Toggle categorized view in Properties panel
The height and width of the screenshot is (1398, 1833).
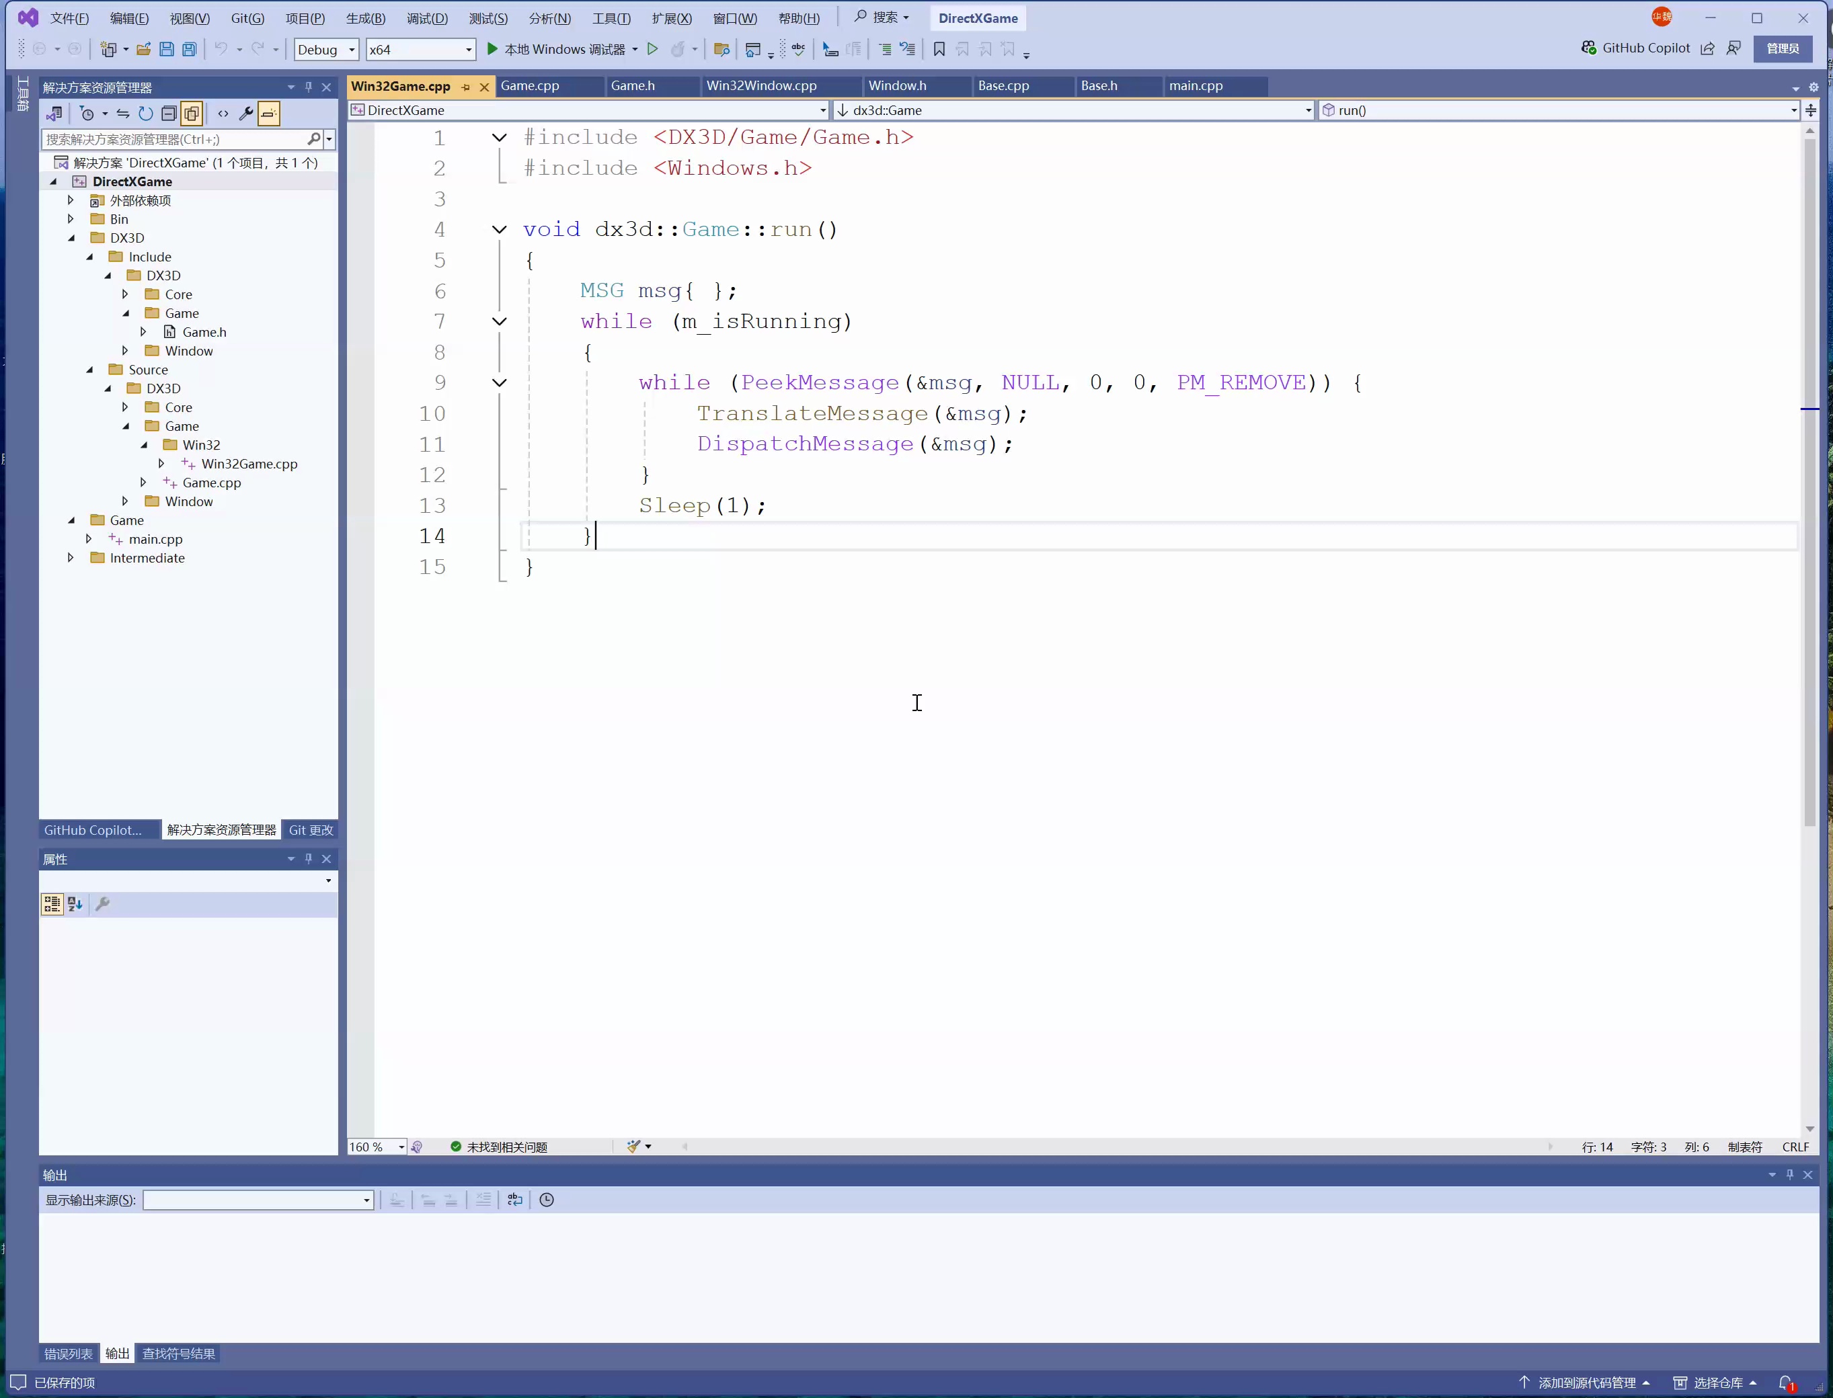tap(52, 904)
